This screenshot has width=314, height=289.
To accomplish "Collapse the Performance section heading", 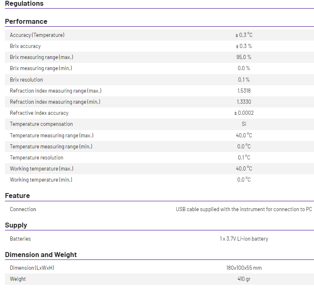I will tap(26, 21).
